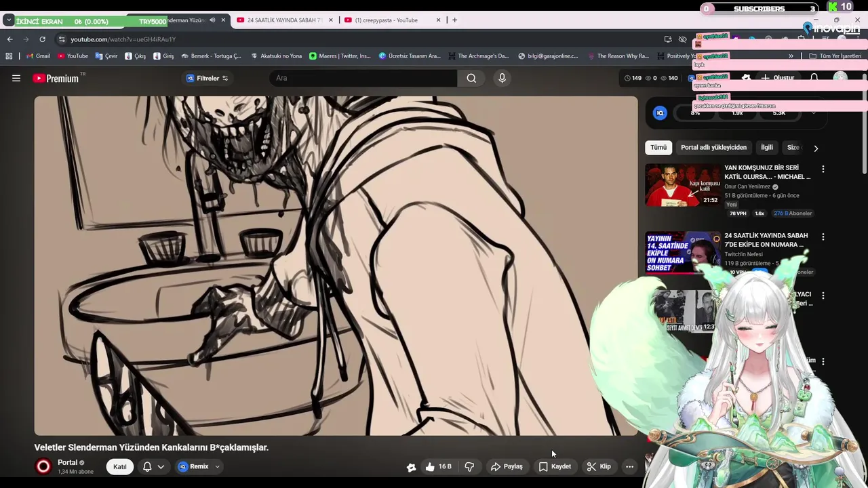The height and width of the screenshot is (488, 868).
Task: Show hidden bookmarks with double chevron
Action: (x=791, y=56)
